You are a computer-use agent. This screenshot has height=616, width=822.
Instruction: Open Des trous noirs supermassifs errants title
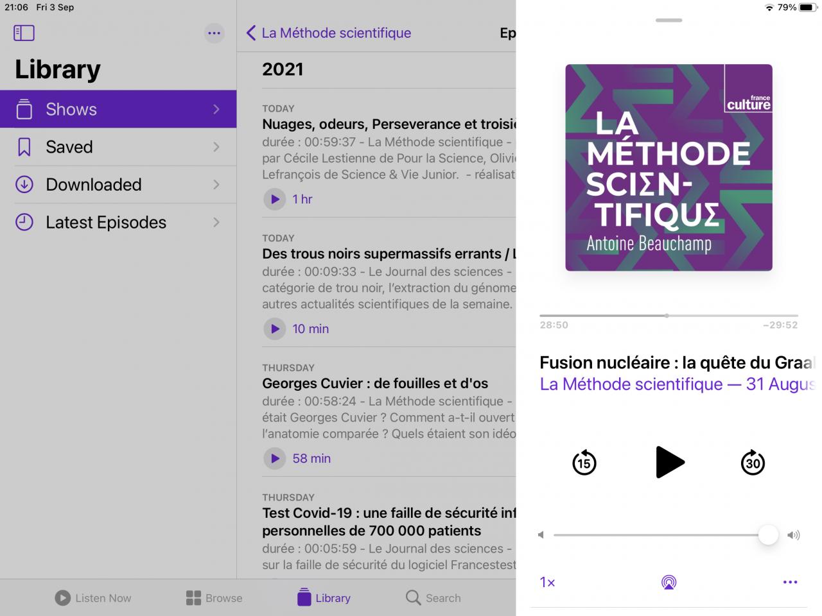click(389, 253)
